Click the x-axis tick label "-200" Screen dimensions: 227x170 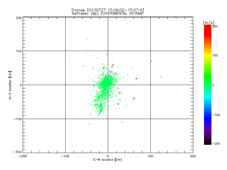click(23, 156)
